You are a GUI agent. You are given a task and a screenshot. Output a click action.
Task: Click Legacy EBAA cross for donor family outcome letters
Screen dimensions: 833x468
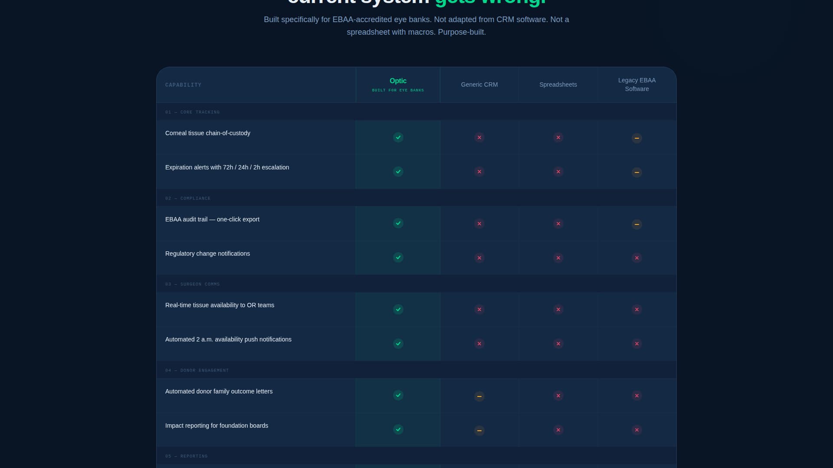[x=636, y=396]
